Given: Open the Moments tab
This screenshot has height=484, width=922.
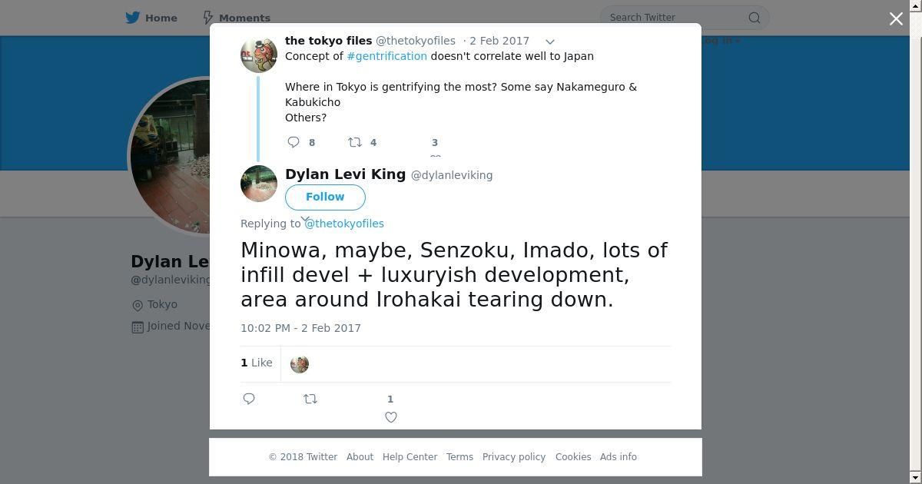Looking at the screenshot, I should tap(236, 18).
